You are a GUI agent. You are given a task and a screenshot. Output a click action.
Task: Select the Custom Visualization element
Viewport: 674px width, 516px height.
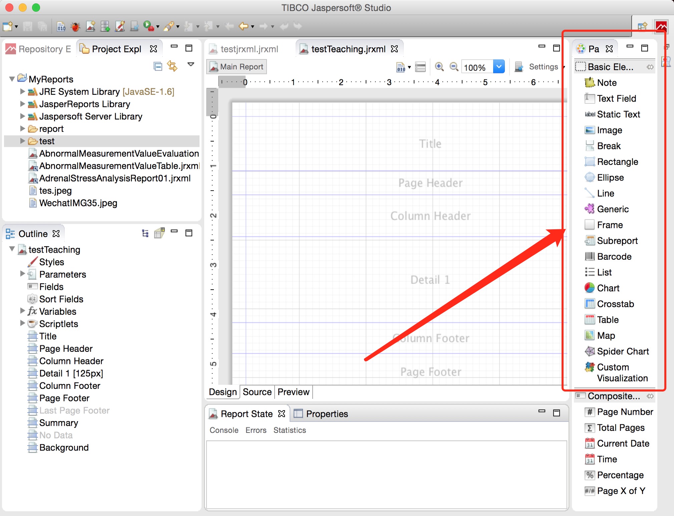[x=616, y=372]
